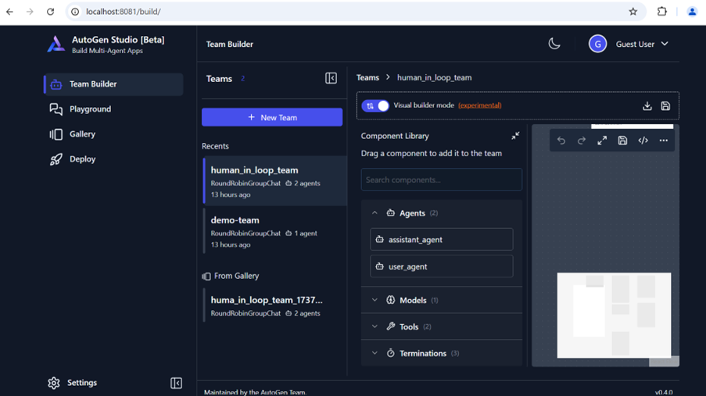Create a New Team
The height and width of the screenshot is (396, 706).
tap(272, 117)
